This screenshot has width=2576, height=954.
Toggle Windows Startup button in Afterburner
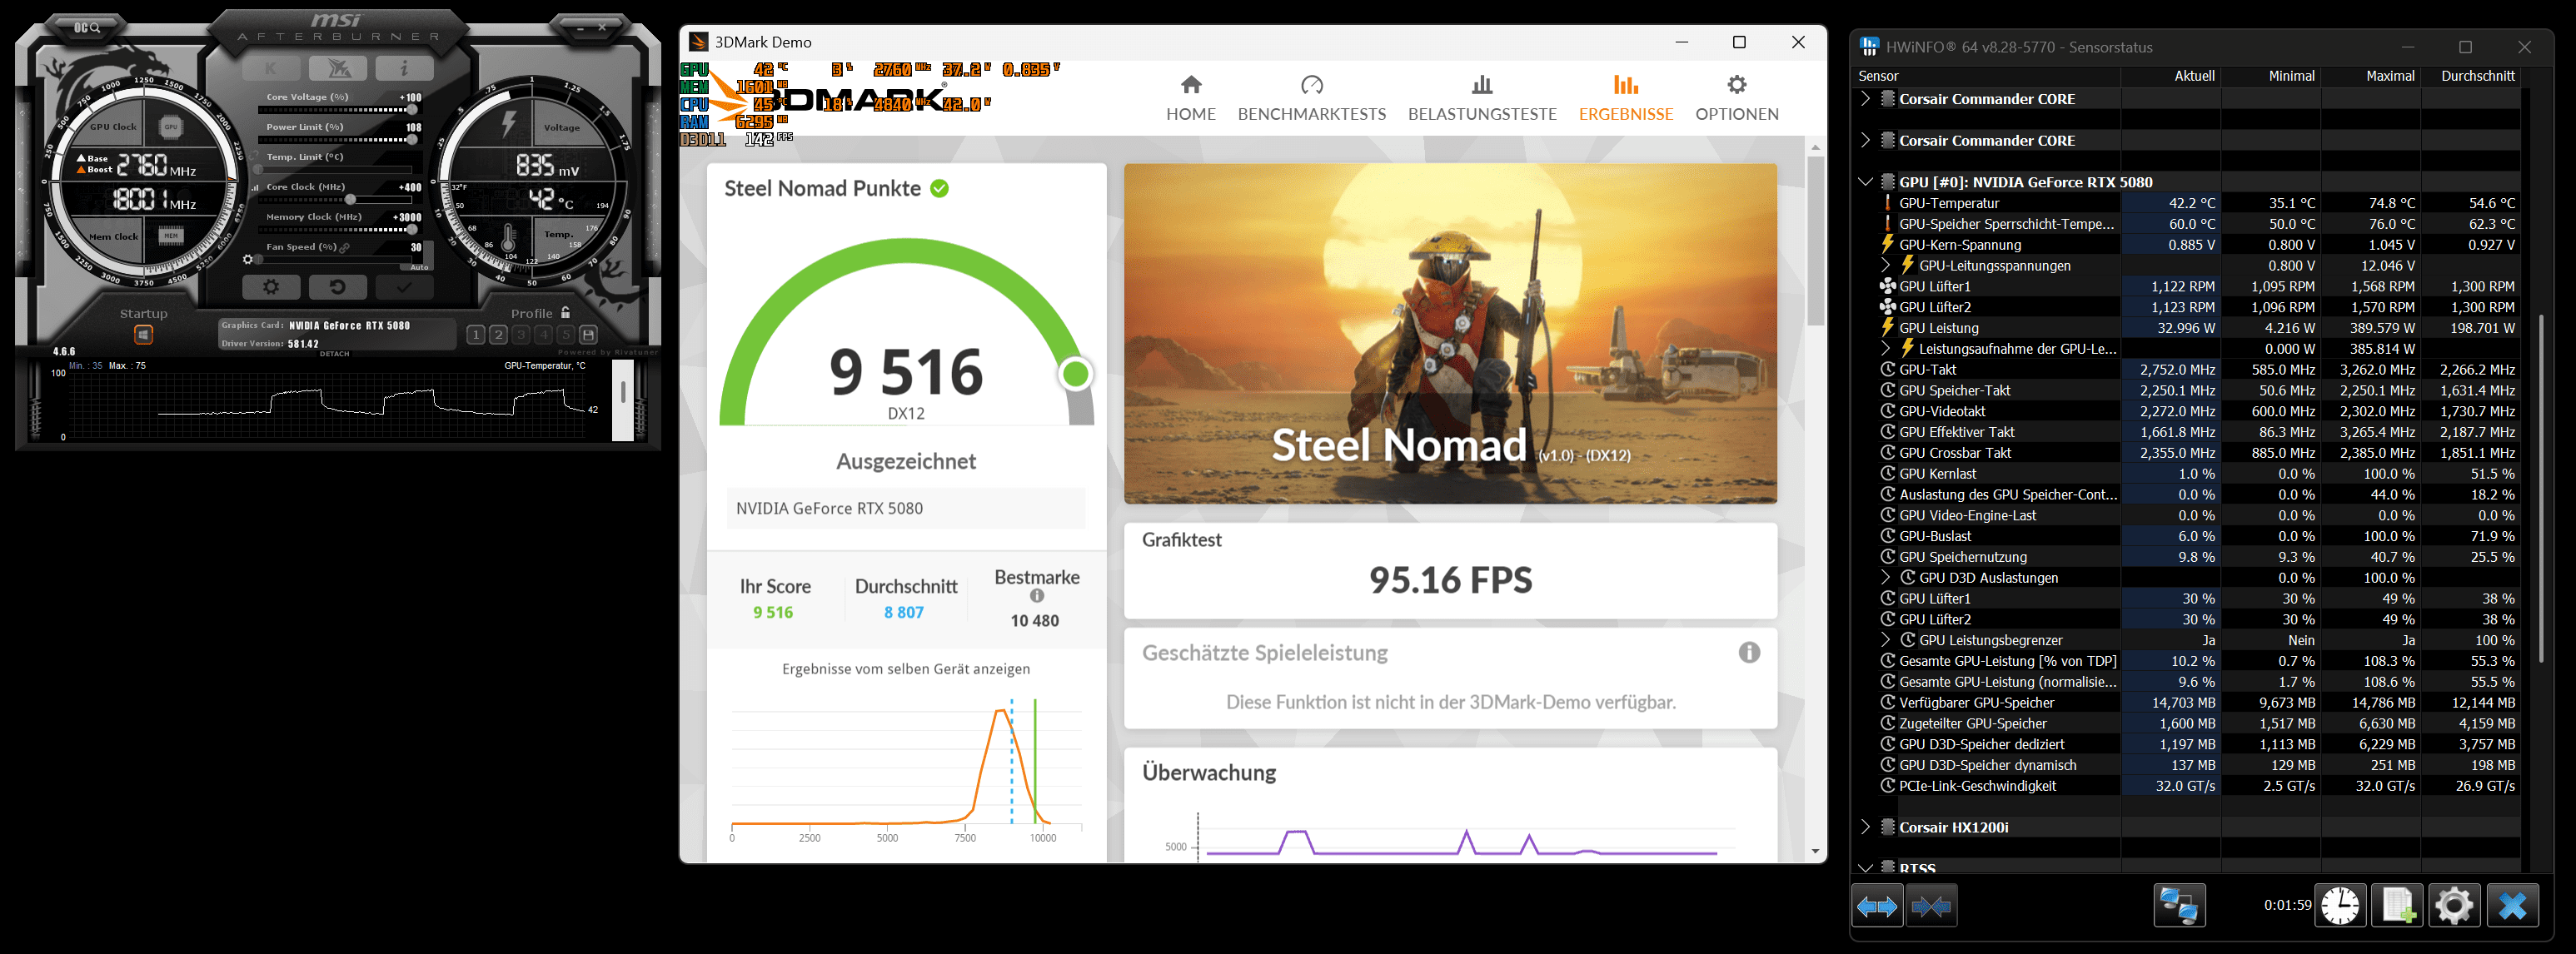(x=143, y=334)
